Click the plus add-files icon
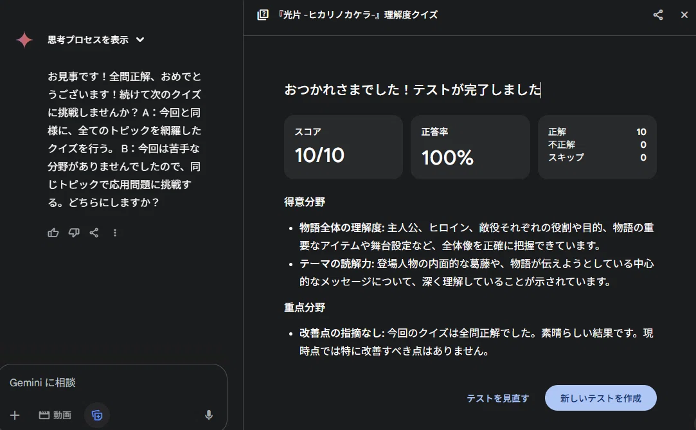 15,415
